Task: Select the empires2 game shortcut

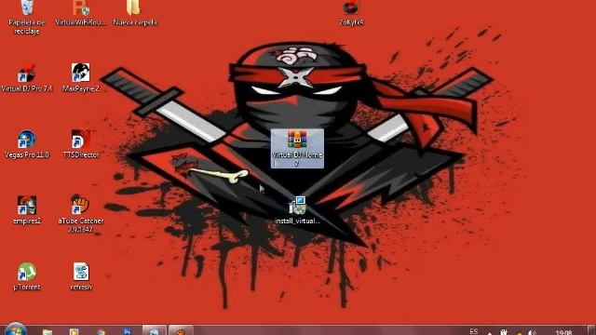Action: [27, 210]
